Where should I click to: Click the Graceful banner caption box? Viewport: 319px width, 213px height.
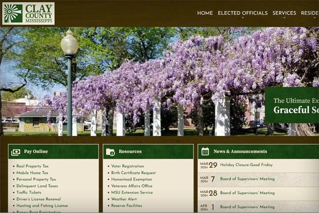click(292, 105)
